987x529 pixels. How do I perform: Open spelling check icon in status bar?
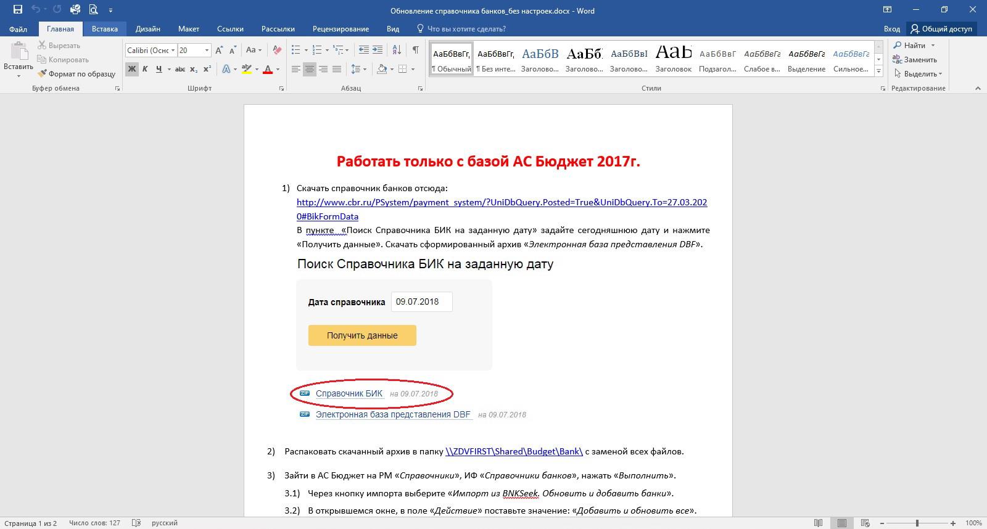136,523
